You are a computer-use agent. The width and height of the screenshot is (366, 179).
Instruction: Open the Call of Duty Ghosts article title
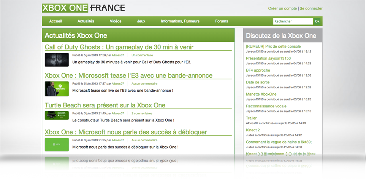coord(119,47)
